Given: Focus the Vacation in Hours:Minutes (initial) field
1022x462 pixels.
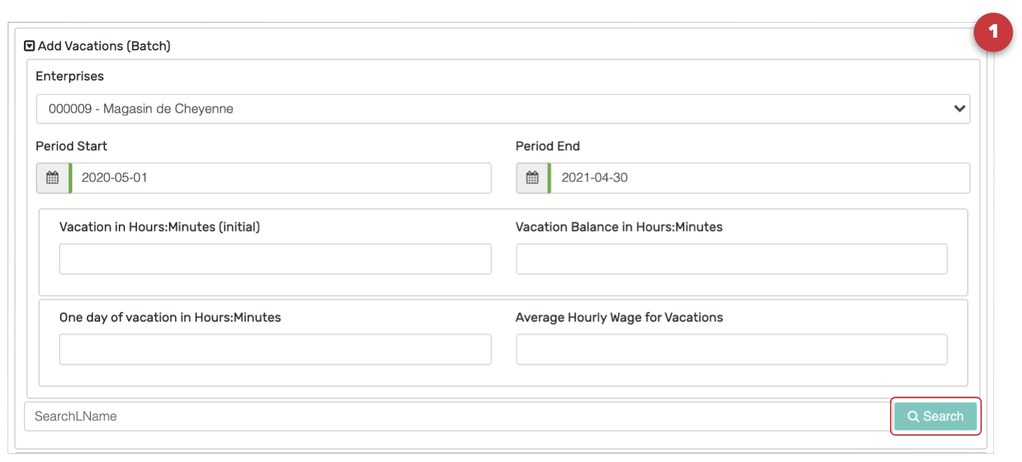Looking at the screenshot, I should (275, 259).
